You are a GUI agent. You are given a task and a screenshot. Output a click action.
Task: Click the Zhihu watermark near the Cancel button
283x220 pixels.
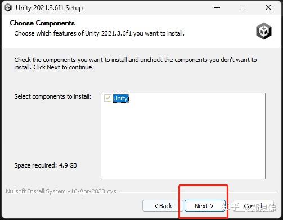[x=249, y=207]
